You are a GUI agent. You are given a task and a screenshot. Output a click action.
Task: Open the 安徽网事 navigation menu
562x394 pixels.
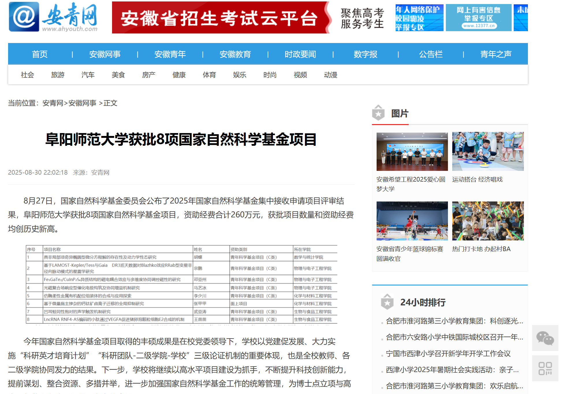click(105, 54)
